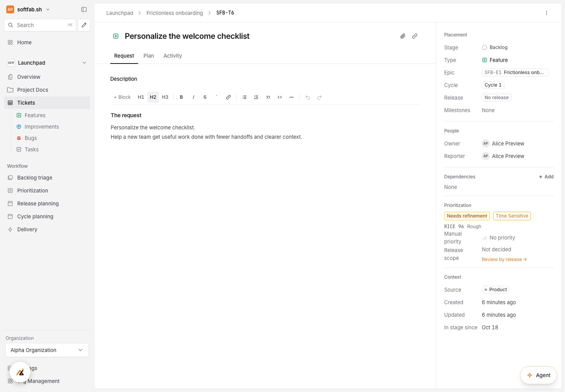Open the softfab.sh workspace dropdown
The width and height of the screenshot is (565, 392).
click(28, 9)
